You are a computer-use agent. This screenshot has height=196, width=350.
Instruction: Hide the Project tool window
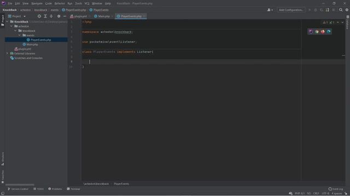coord(65,16)
